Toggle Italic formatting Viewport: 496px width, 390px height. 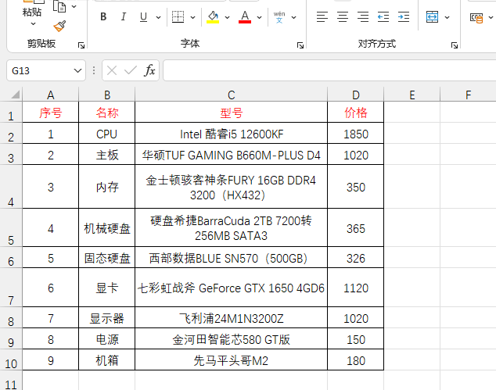point(124,16)
